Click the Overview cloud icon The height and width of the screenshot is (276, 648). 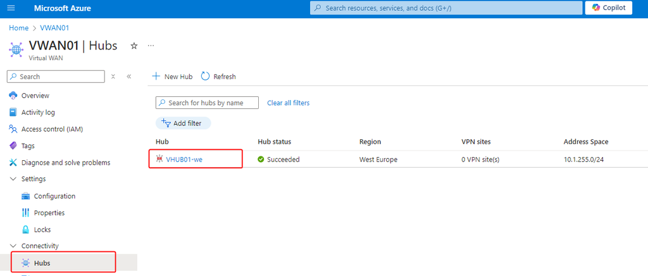pos(13,96)
